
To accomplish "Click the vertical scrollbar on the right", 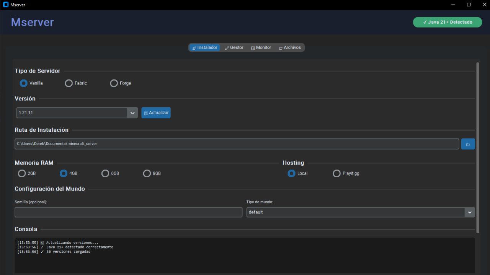I will (477, 147).
